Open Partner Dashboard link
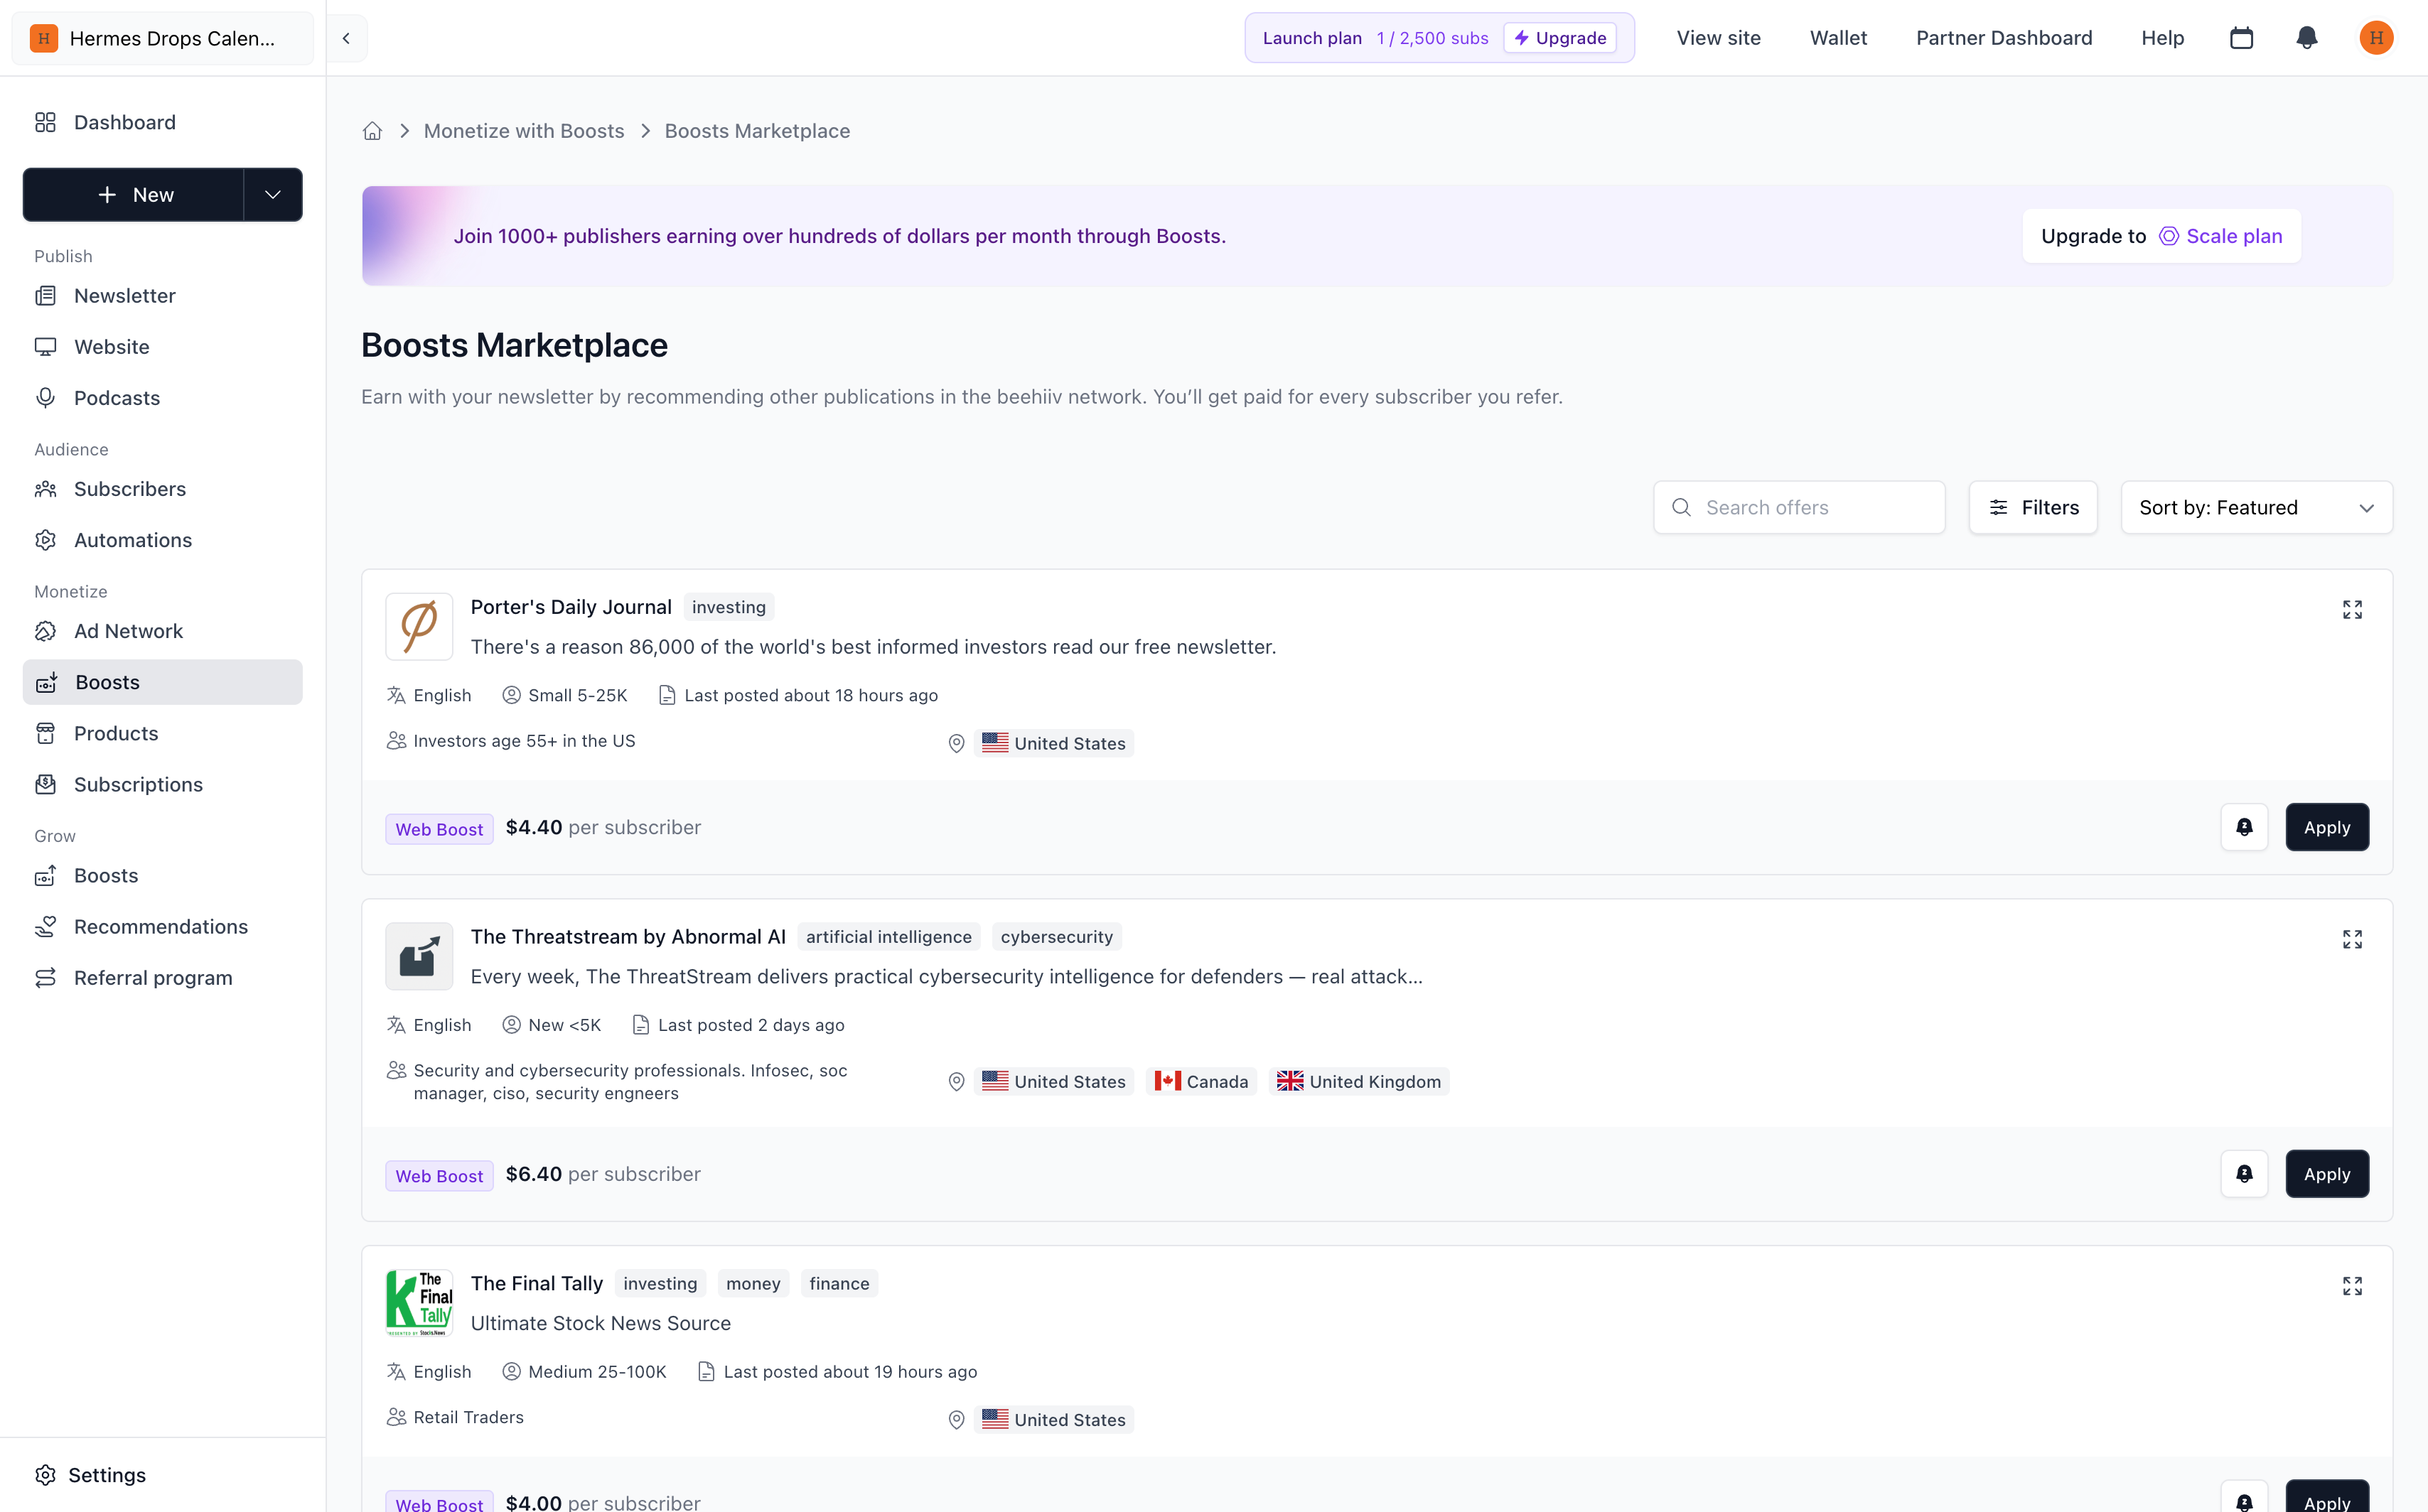The image size is (2428, 1512). click(2004, 38)
